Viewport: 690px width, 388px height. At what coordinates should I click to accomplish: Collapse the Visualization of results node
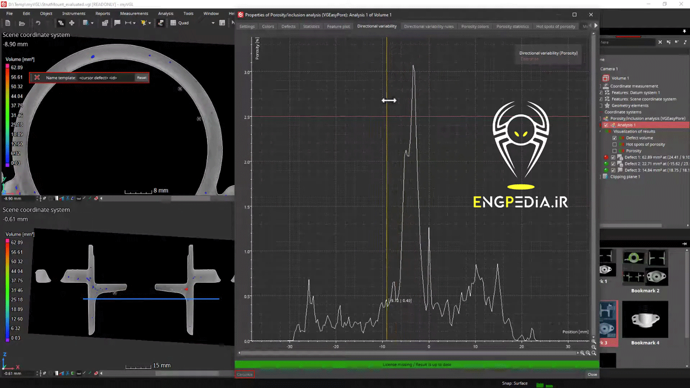click(600, 131)
